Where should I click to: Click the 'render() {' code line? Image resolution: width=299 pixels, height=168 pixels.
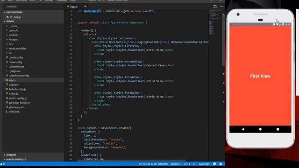coord(88,30)
